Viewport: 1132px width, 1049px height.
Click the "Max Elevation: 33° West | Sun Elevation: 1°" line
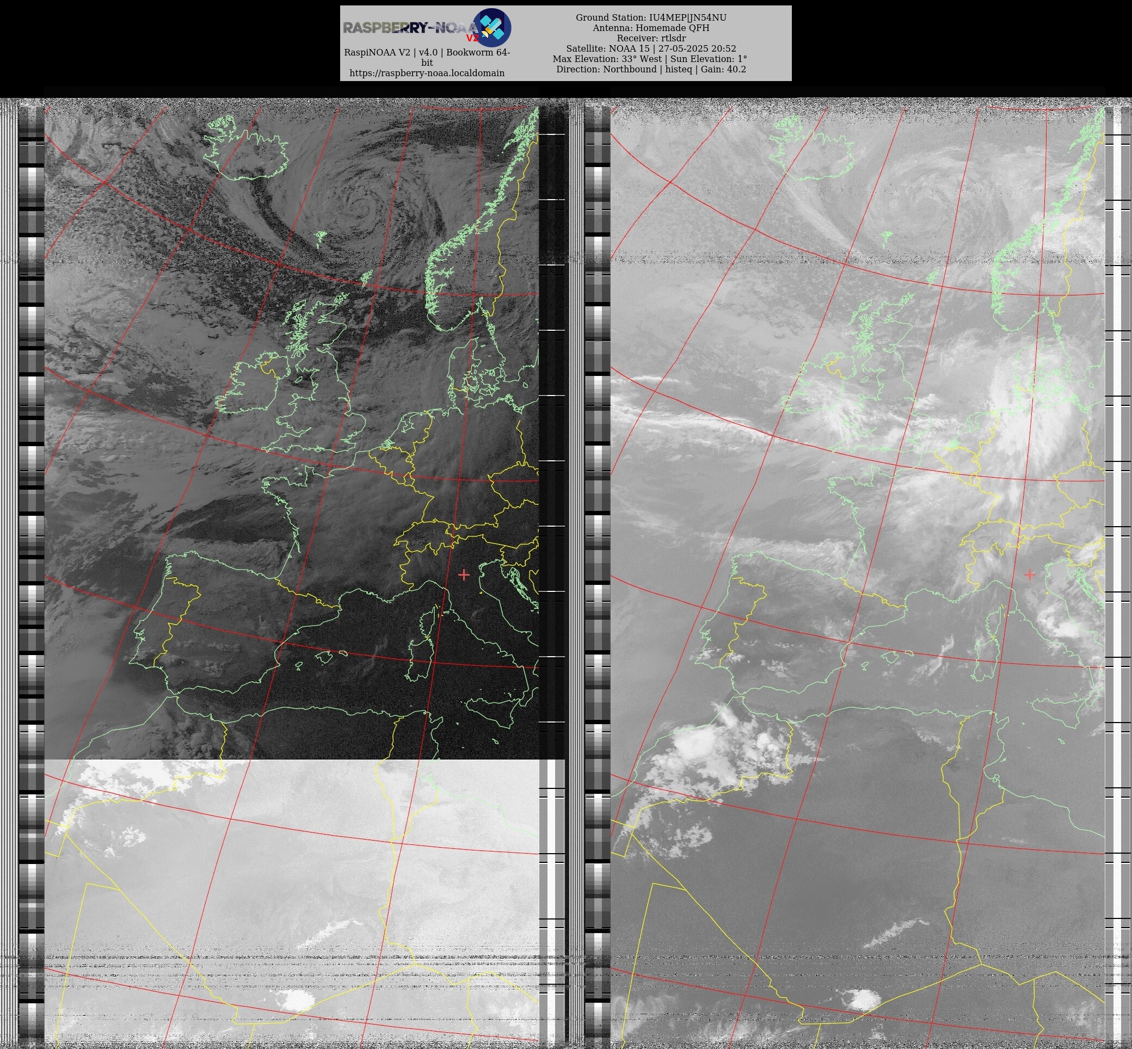pos(650,59)
